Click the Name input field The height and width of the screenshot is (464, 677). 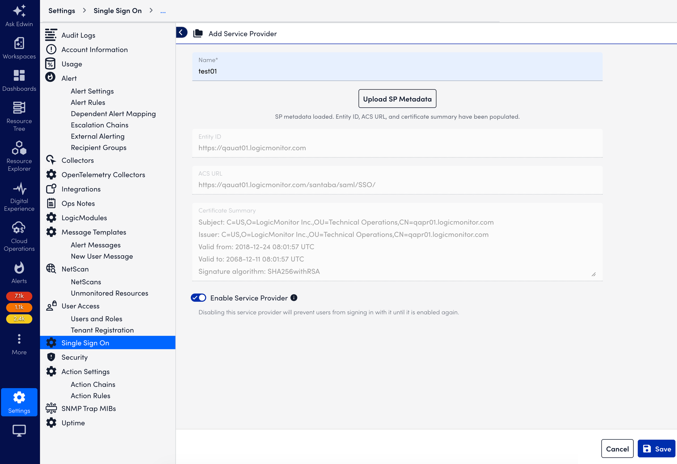tap(397, 67)
